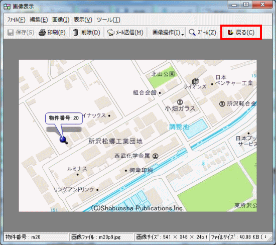Expand the ズーム(Z) dropdown arrow
Image resolution: width=276 pixels, height=245 pixels.
tap(220, 33)
